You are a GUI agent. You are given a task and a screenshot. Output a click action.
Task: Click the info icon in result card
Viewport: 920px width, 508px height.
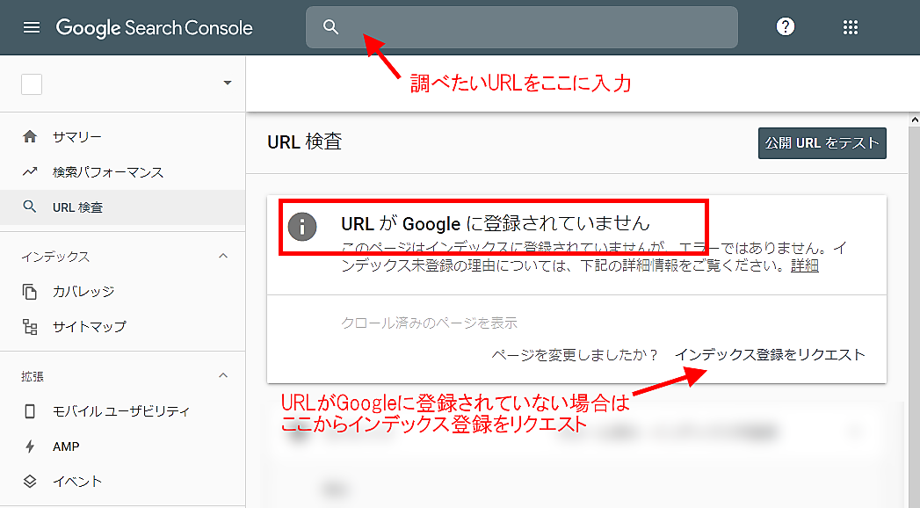pyautogui.click(x=302, y=227)
